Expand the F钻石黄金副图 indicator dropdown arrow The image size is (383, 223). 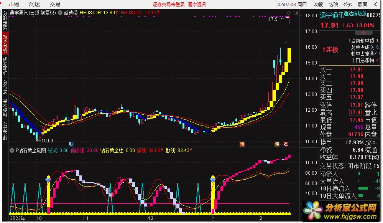click(12, 150)
